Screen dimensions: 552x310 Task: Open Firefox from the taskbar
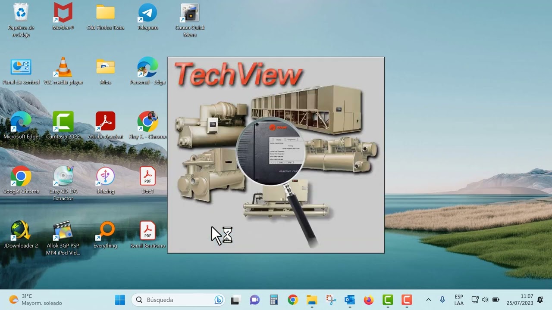point(368,300)
